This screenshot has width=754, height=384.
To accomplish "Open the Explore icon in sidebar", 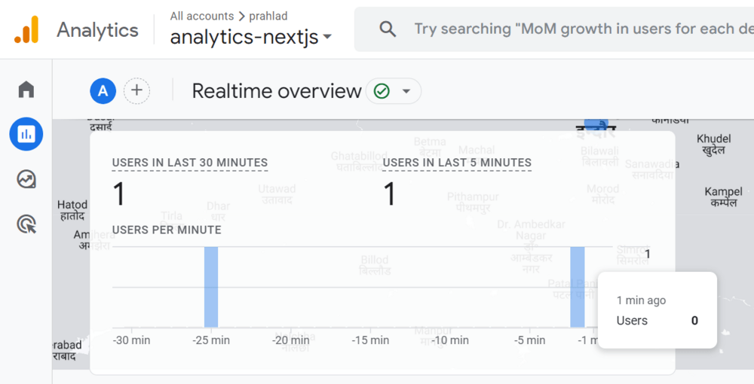I will click(x=26, y=179).
